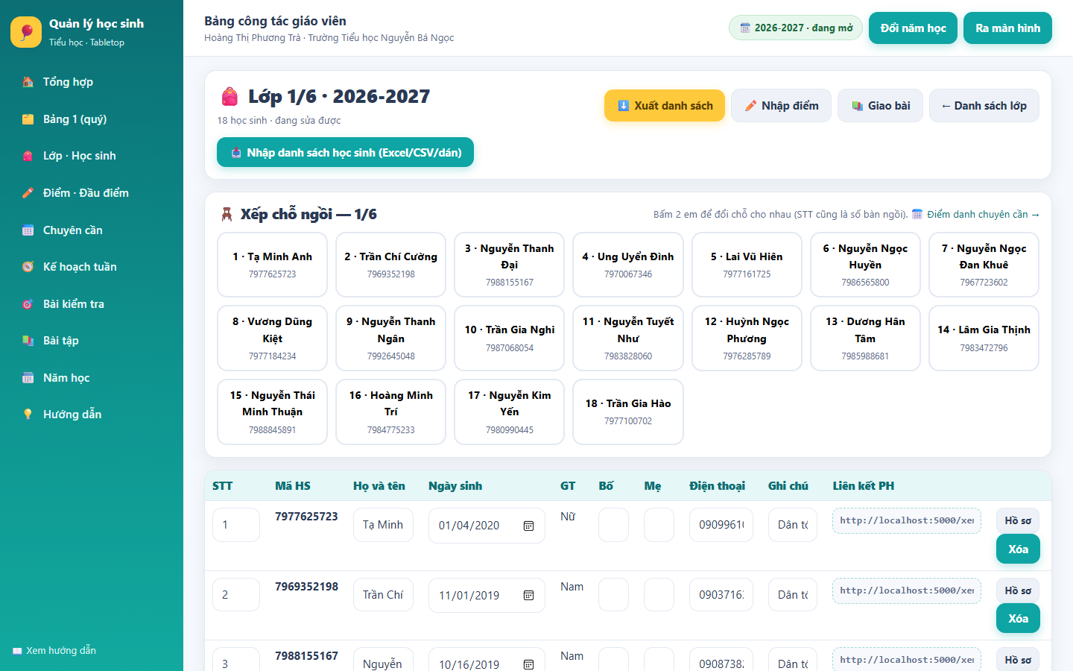
Task: Click phone field for student 7969352198
Action: 721,595
